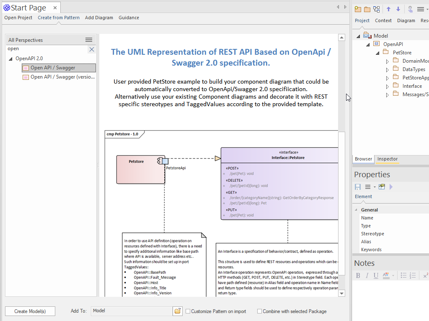The image size is (429, 321).
Task: Open the Properties panel hamburger menu
Action: (x=368, y=187)
